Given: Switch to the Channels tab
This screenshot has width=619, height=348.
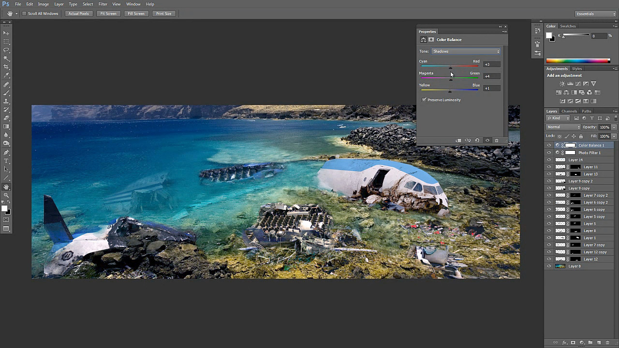Looking at the screenshot, I should [x=569, y=111].
